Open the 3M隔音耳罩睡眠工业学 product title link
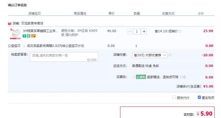 [x=40, y=31]
